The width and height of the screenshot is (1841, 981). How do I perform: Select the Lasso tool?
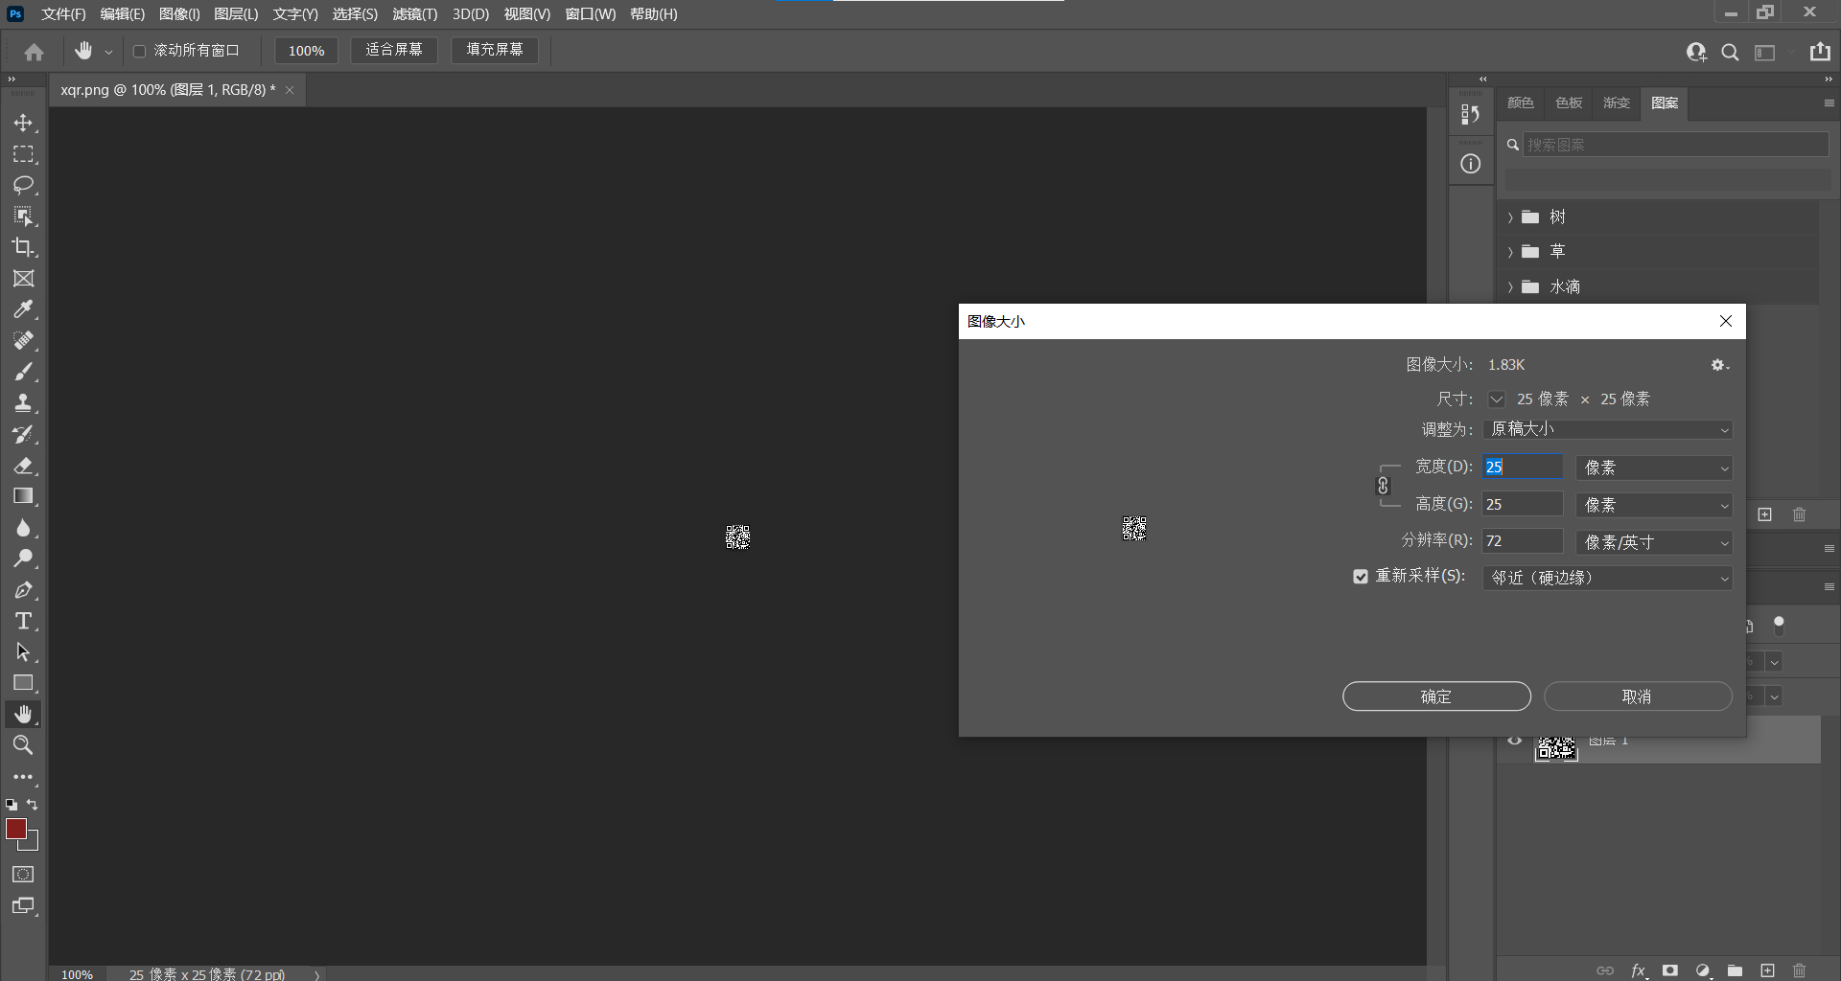click(23, 185)
